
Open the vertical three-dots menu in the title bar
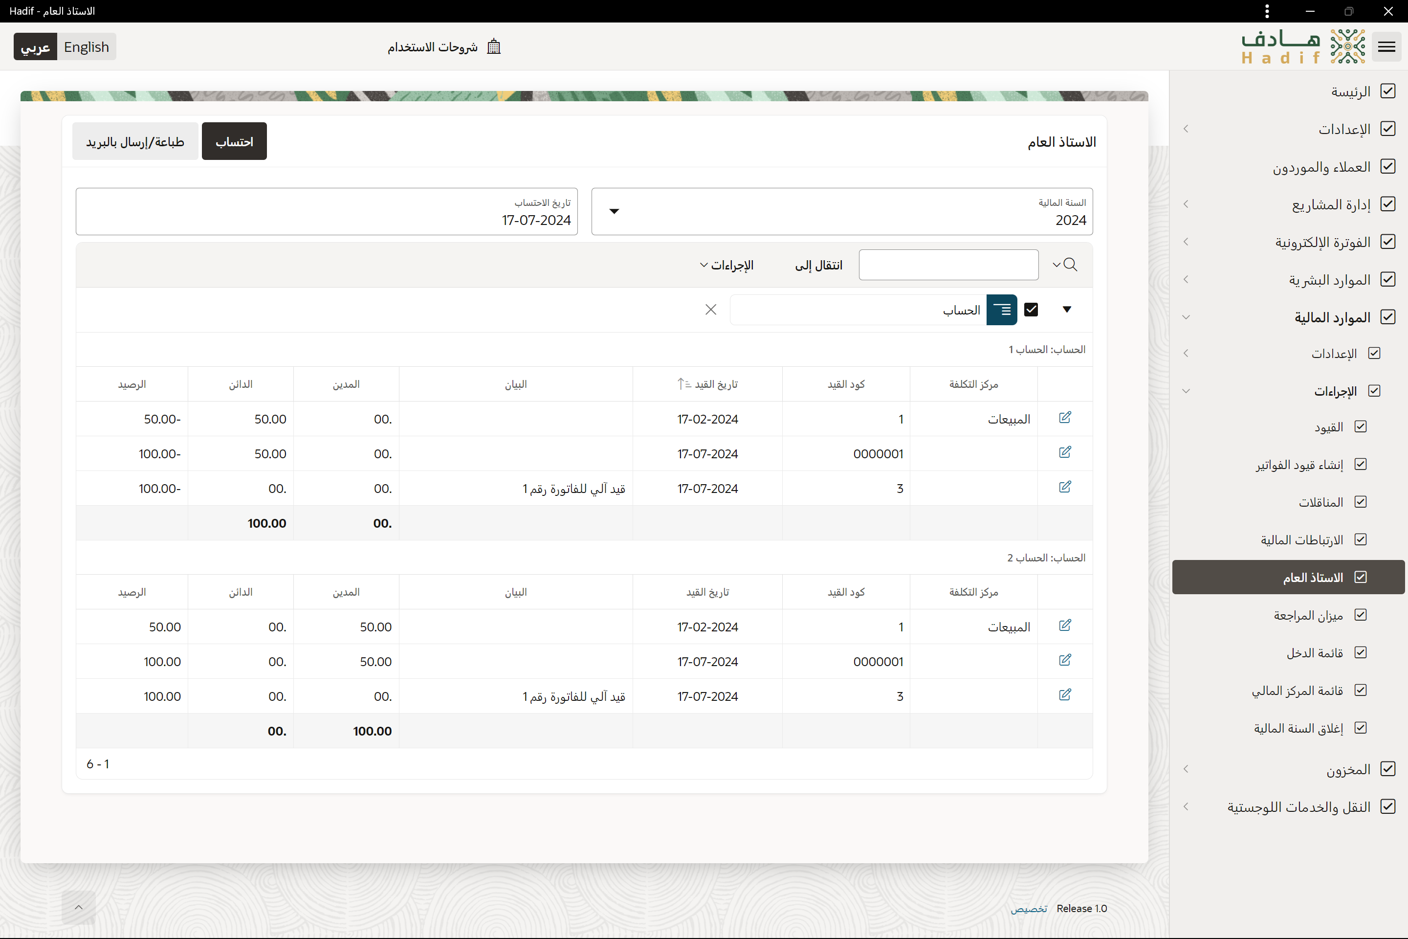pos(1267,11)
